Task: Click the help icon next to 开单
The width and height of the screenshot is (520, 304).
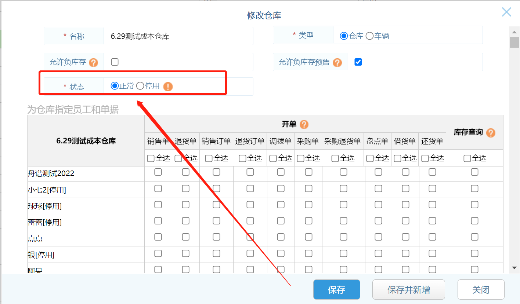Action: point(304,125)
